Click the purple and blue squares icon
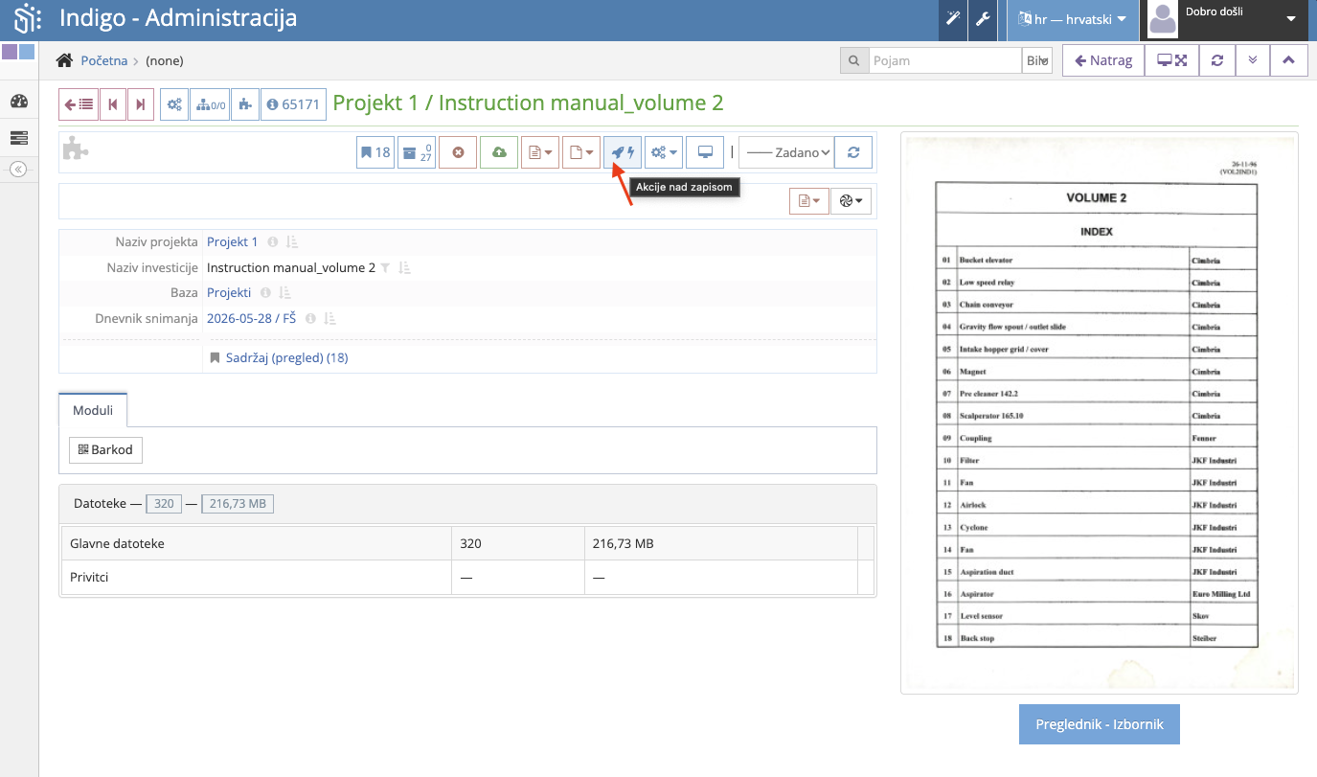 [x=18, y=52]
